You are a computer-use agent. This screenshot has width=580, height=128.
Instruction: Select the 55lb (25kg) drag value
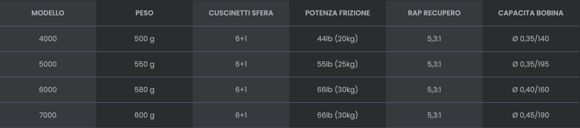tap(337, 64)
